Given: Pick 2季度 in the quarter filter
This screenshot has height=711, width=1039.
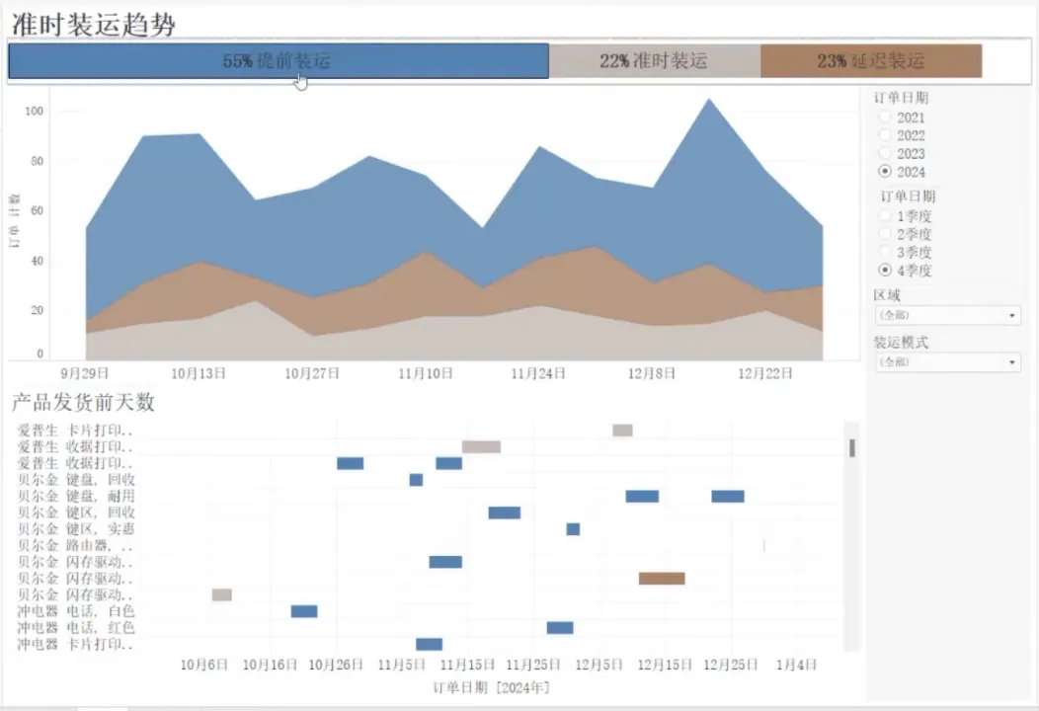Looking at the screenshot, I should click(x=885, y=234).
